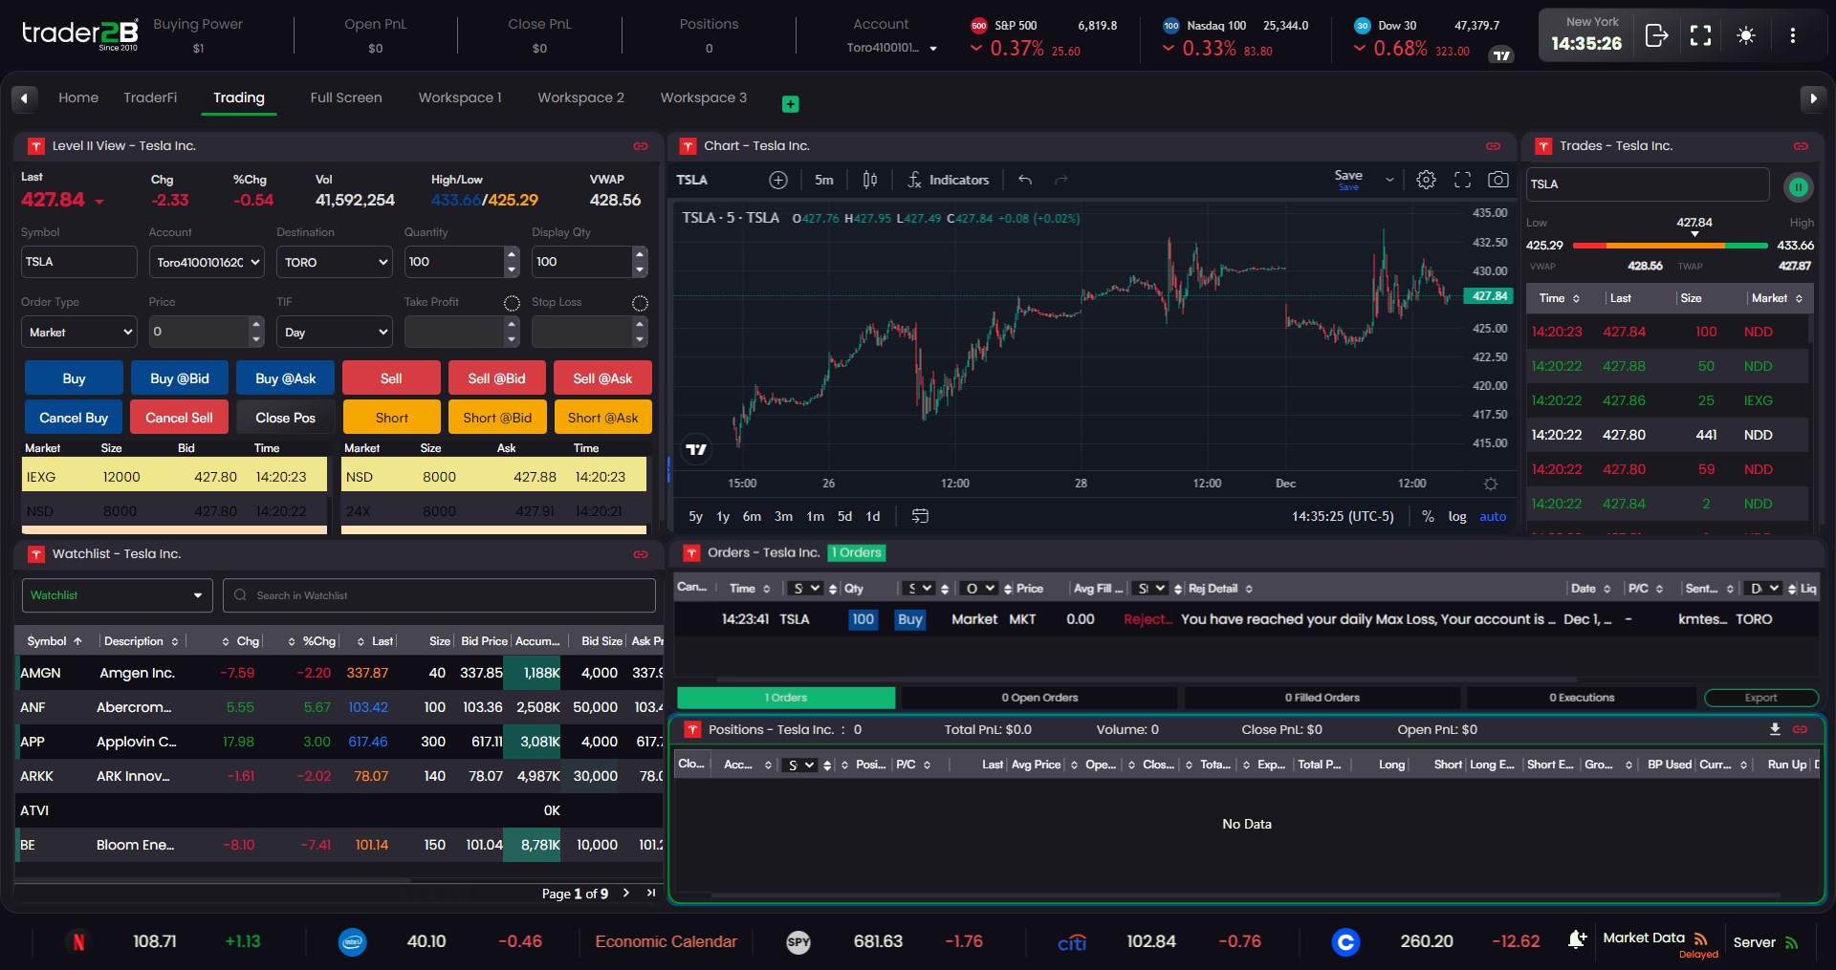Screen dimensions: 1836x970
Task: Take a chart snapshot with the camera icon
Action: pyautogui.click(x=1498, y=180)
